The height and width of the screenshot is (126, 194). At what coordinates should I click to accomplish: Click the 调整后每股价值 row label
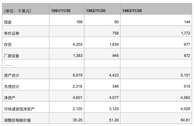click(17, 120)
